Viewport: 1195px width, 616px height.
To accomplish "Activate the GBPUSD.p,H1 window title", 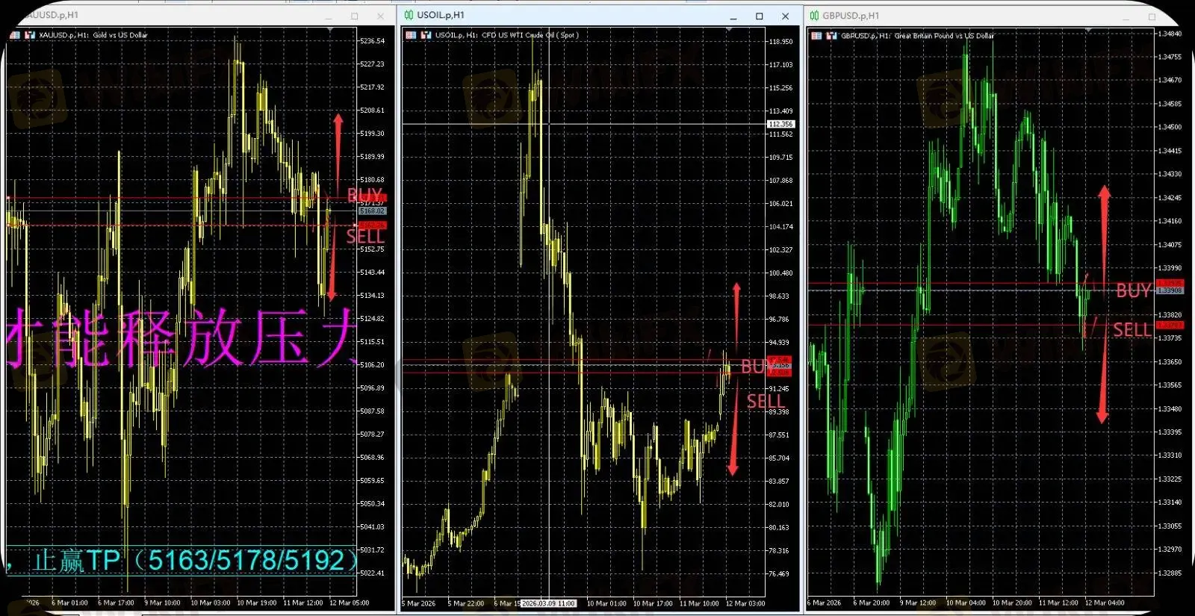I will point(851,16).
